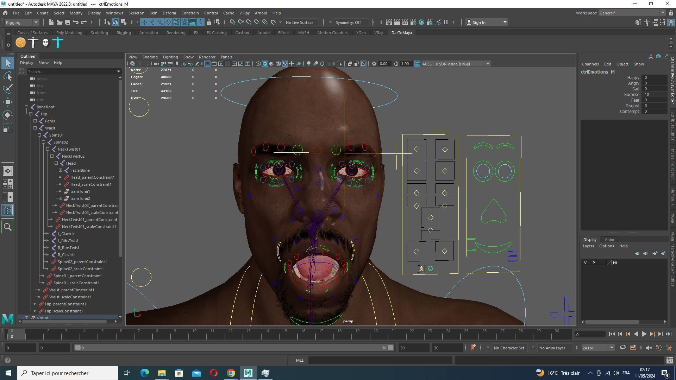Click the MEL command language label
Viewport: 676px width, 380px height.
(x=300, y=360)
